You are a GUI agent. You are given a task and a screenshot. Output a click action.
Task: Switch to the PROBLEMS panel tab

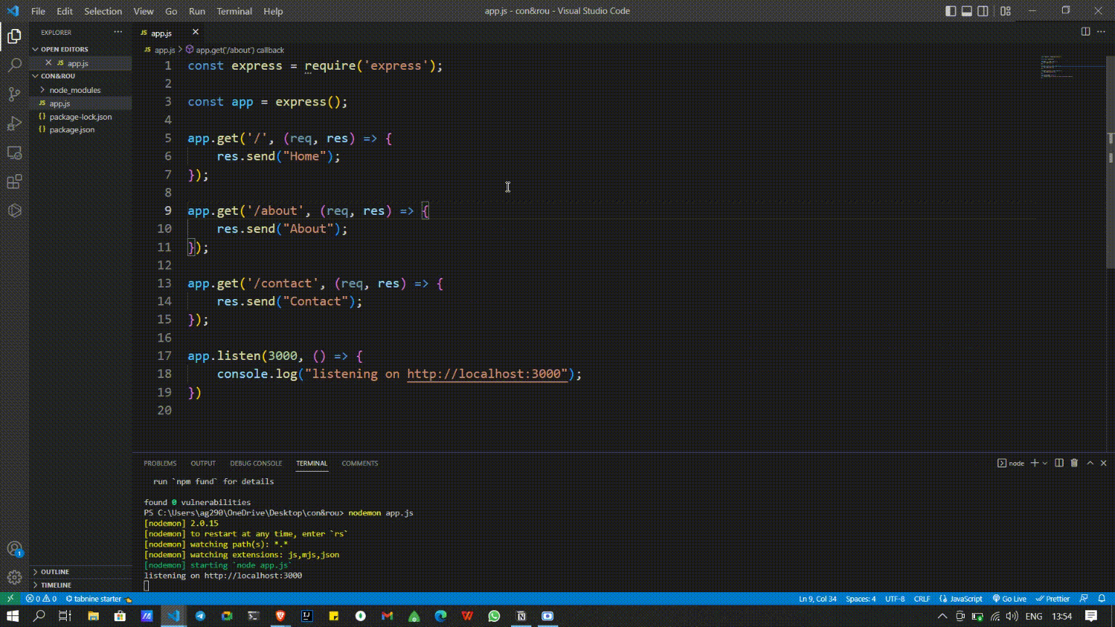(160, 463)
